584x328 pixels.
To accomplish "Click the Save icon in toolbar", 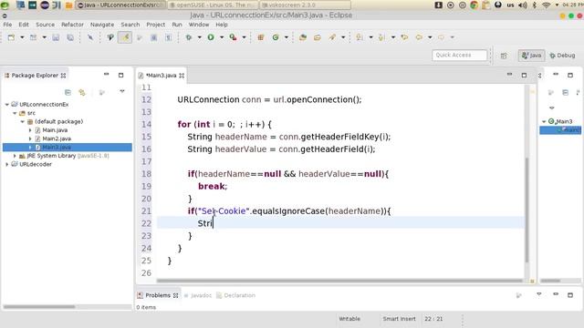I will coord(56,37).
